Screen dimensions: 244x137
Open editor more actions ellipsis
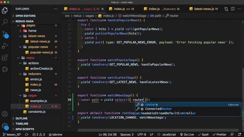coord(239,9)
